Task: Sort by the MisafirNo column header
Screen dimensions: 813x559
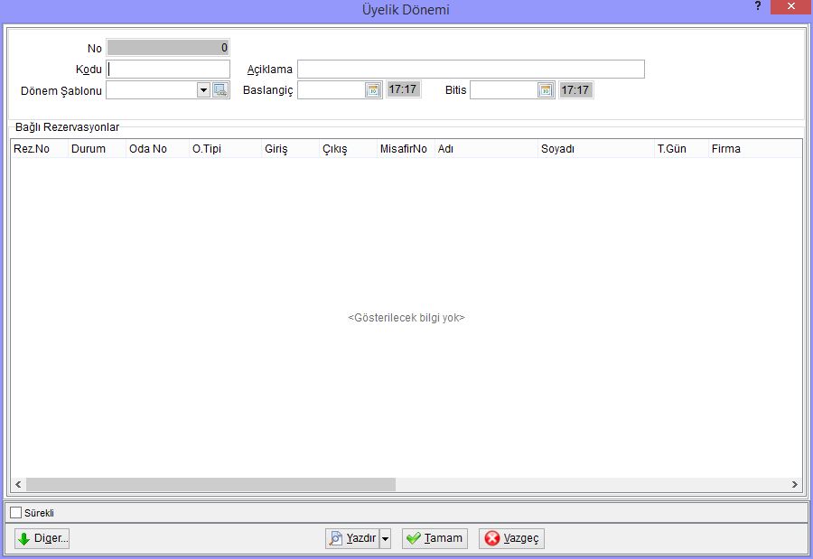Action: [x=406, y=149]
